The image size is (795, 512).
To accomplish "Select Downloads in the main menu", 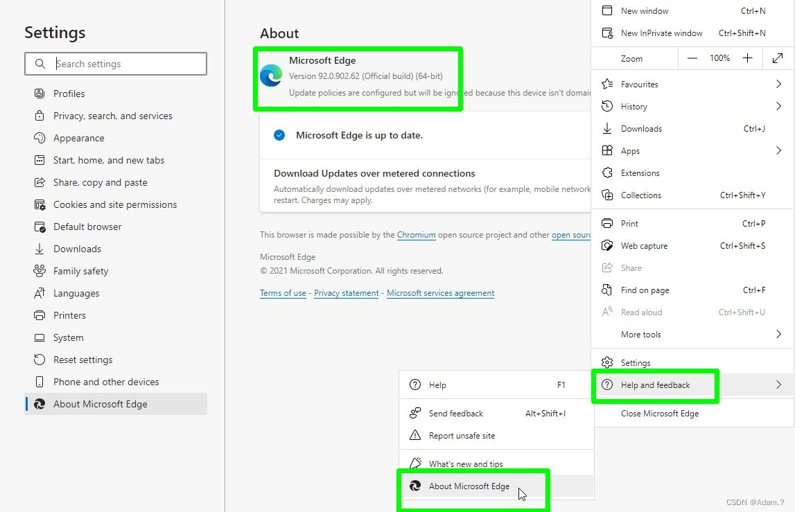I will (x=692, y=129).
